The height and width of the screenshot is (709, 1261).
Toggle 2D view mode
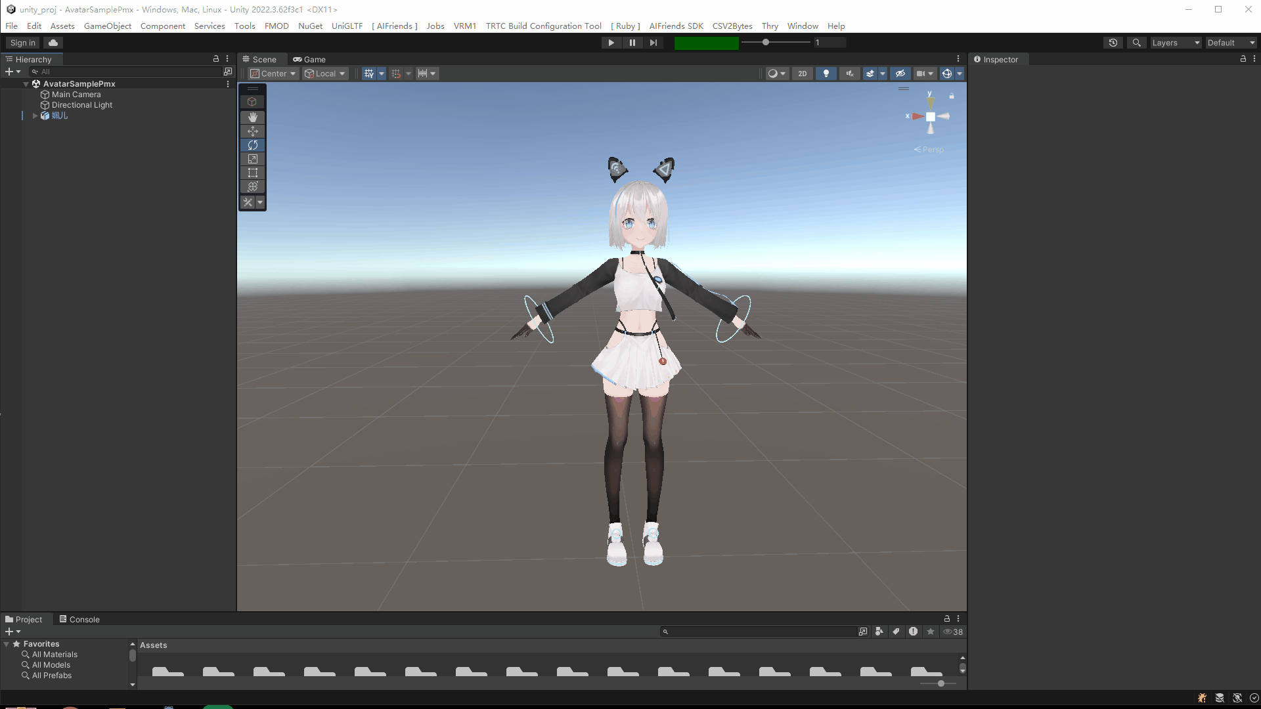point(802,74)
